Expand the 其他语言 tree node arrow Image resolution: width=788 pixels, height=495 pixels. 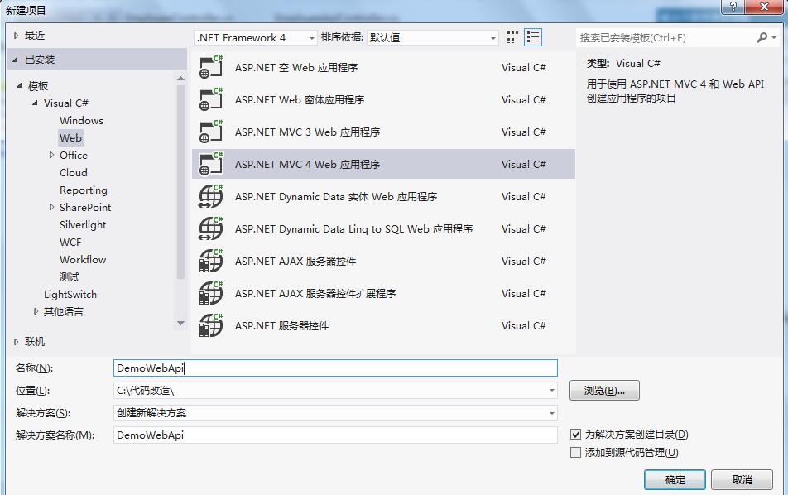point(36,311)
